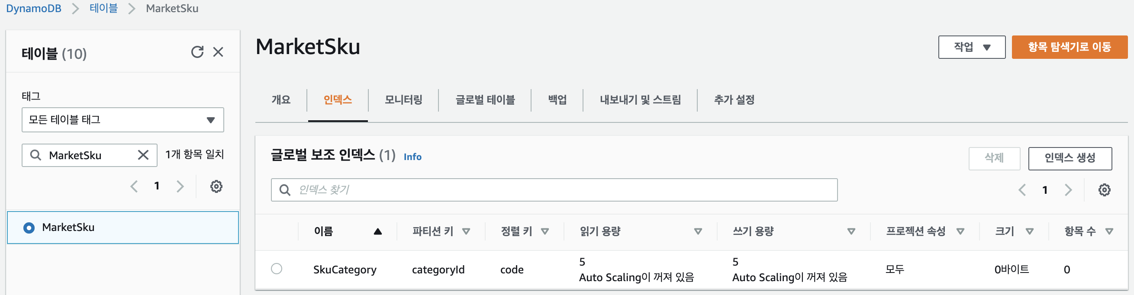Refresh the tables list
This screenshot has width=1134, height=295.
pos(197,52)
